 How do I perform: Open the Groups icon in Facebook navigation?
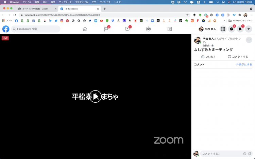[148, 29]
